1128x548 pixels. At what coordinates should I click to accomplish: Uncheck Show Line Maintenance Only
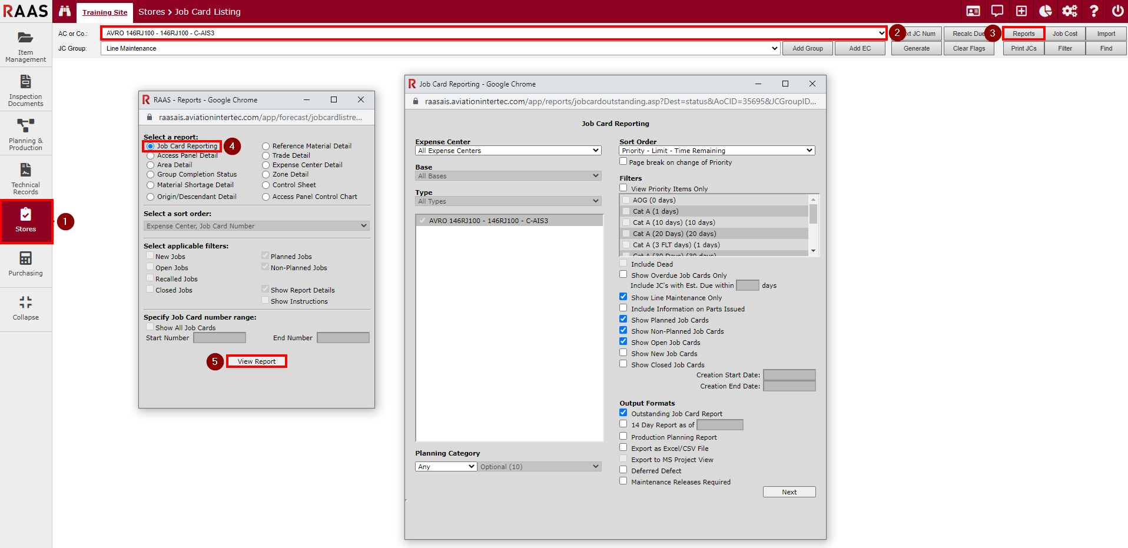click(x=623, y=297)
